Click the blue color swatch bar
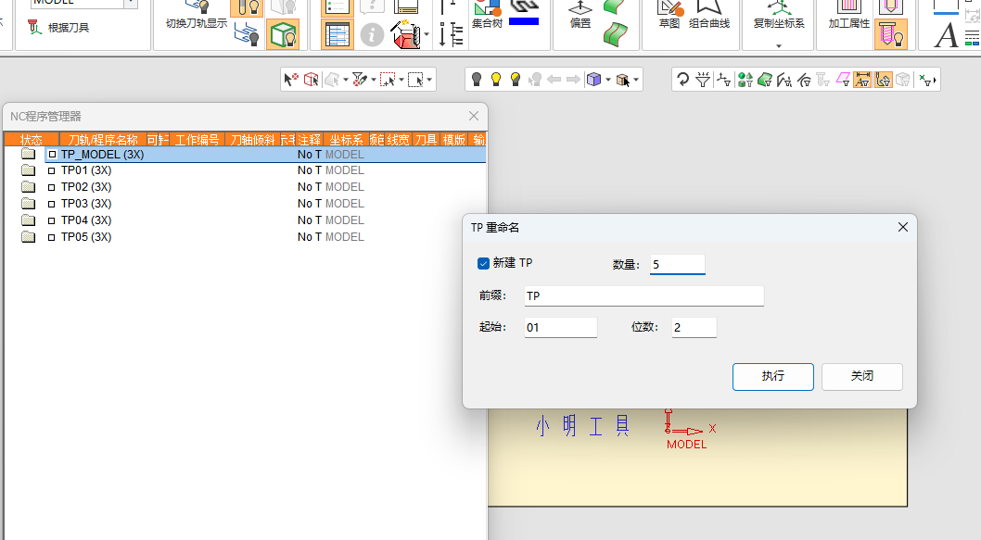Viewport: 981px width, 540px height. pyautogui.click(x=524, y=21)
